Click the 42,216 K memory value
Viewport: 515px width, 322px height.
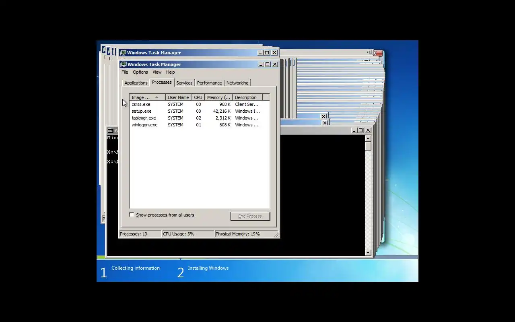point(222,111)
